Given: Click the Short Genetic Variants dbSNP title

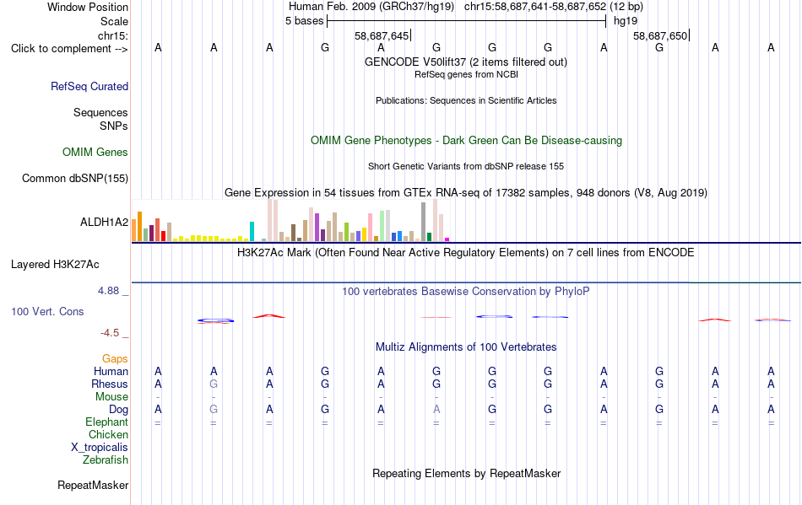Looking at the screenshot, I should tap(466, 166).
